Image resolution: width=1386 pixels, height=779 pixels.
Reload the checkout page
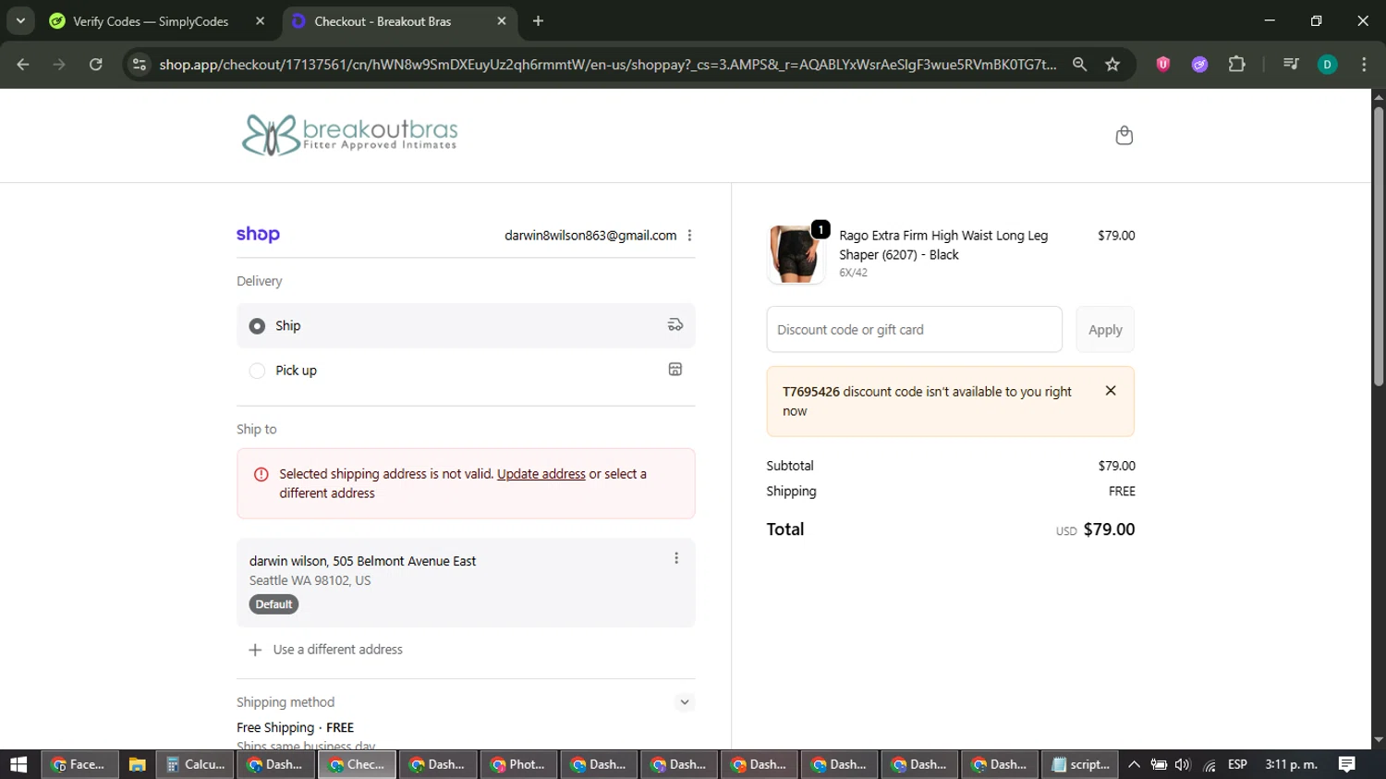(x=96, y=65)
